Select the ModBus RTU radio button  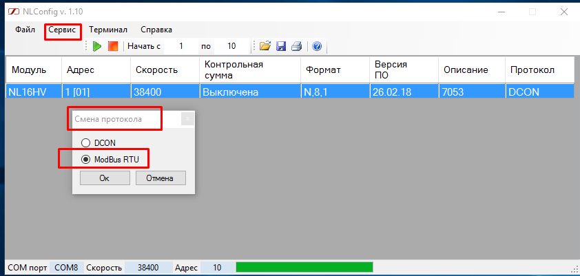(85, 160)
